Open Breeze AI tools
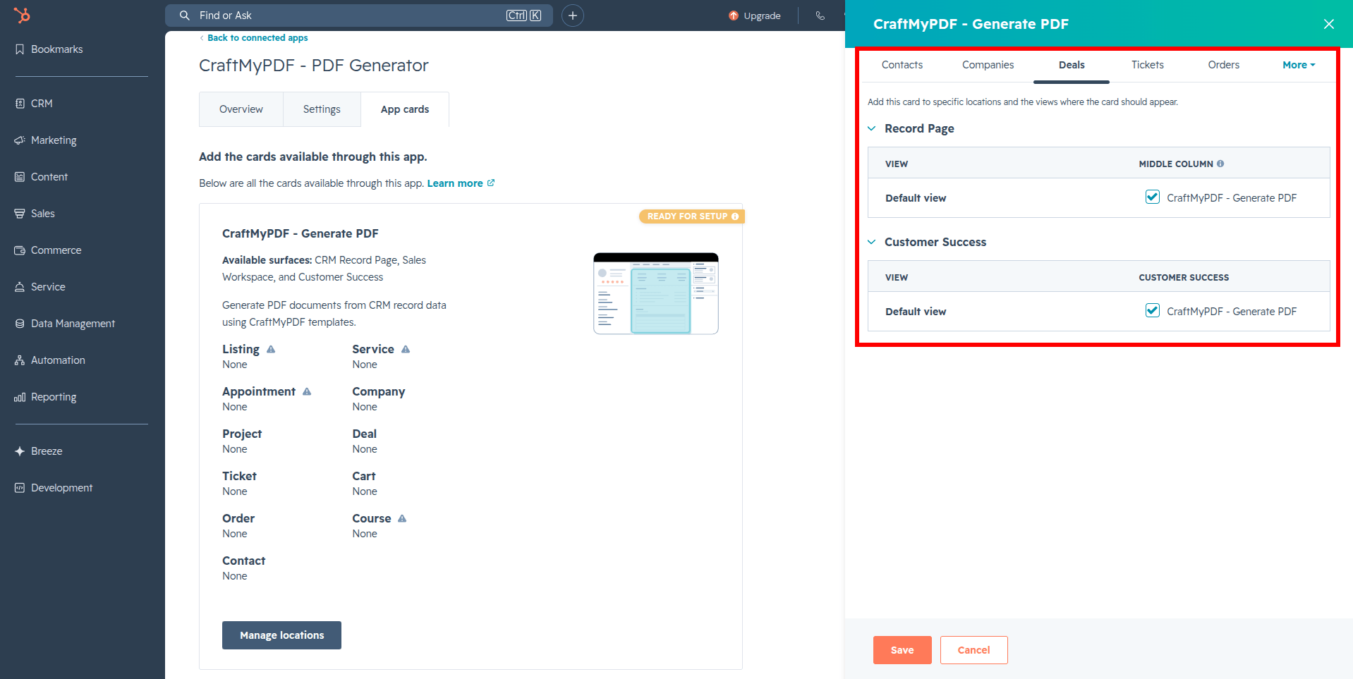The width and height of the screenshot is (1353, 679). click(x=39, y=451)
